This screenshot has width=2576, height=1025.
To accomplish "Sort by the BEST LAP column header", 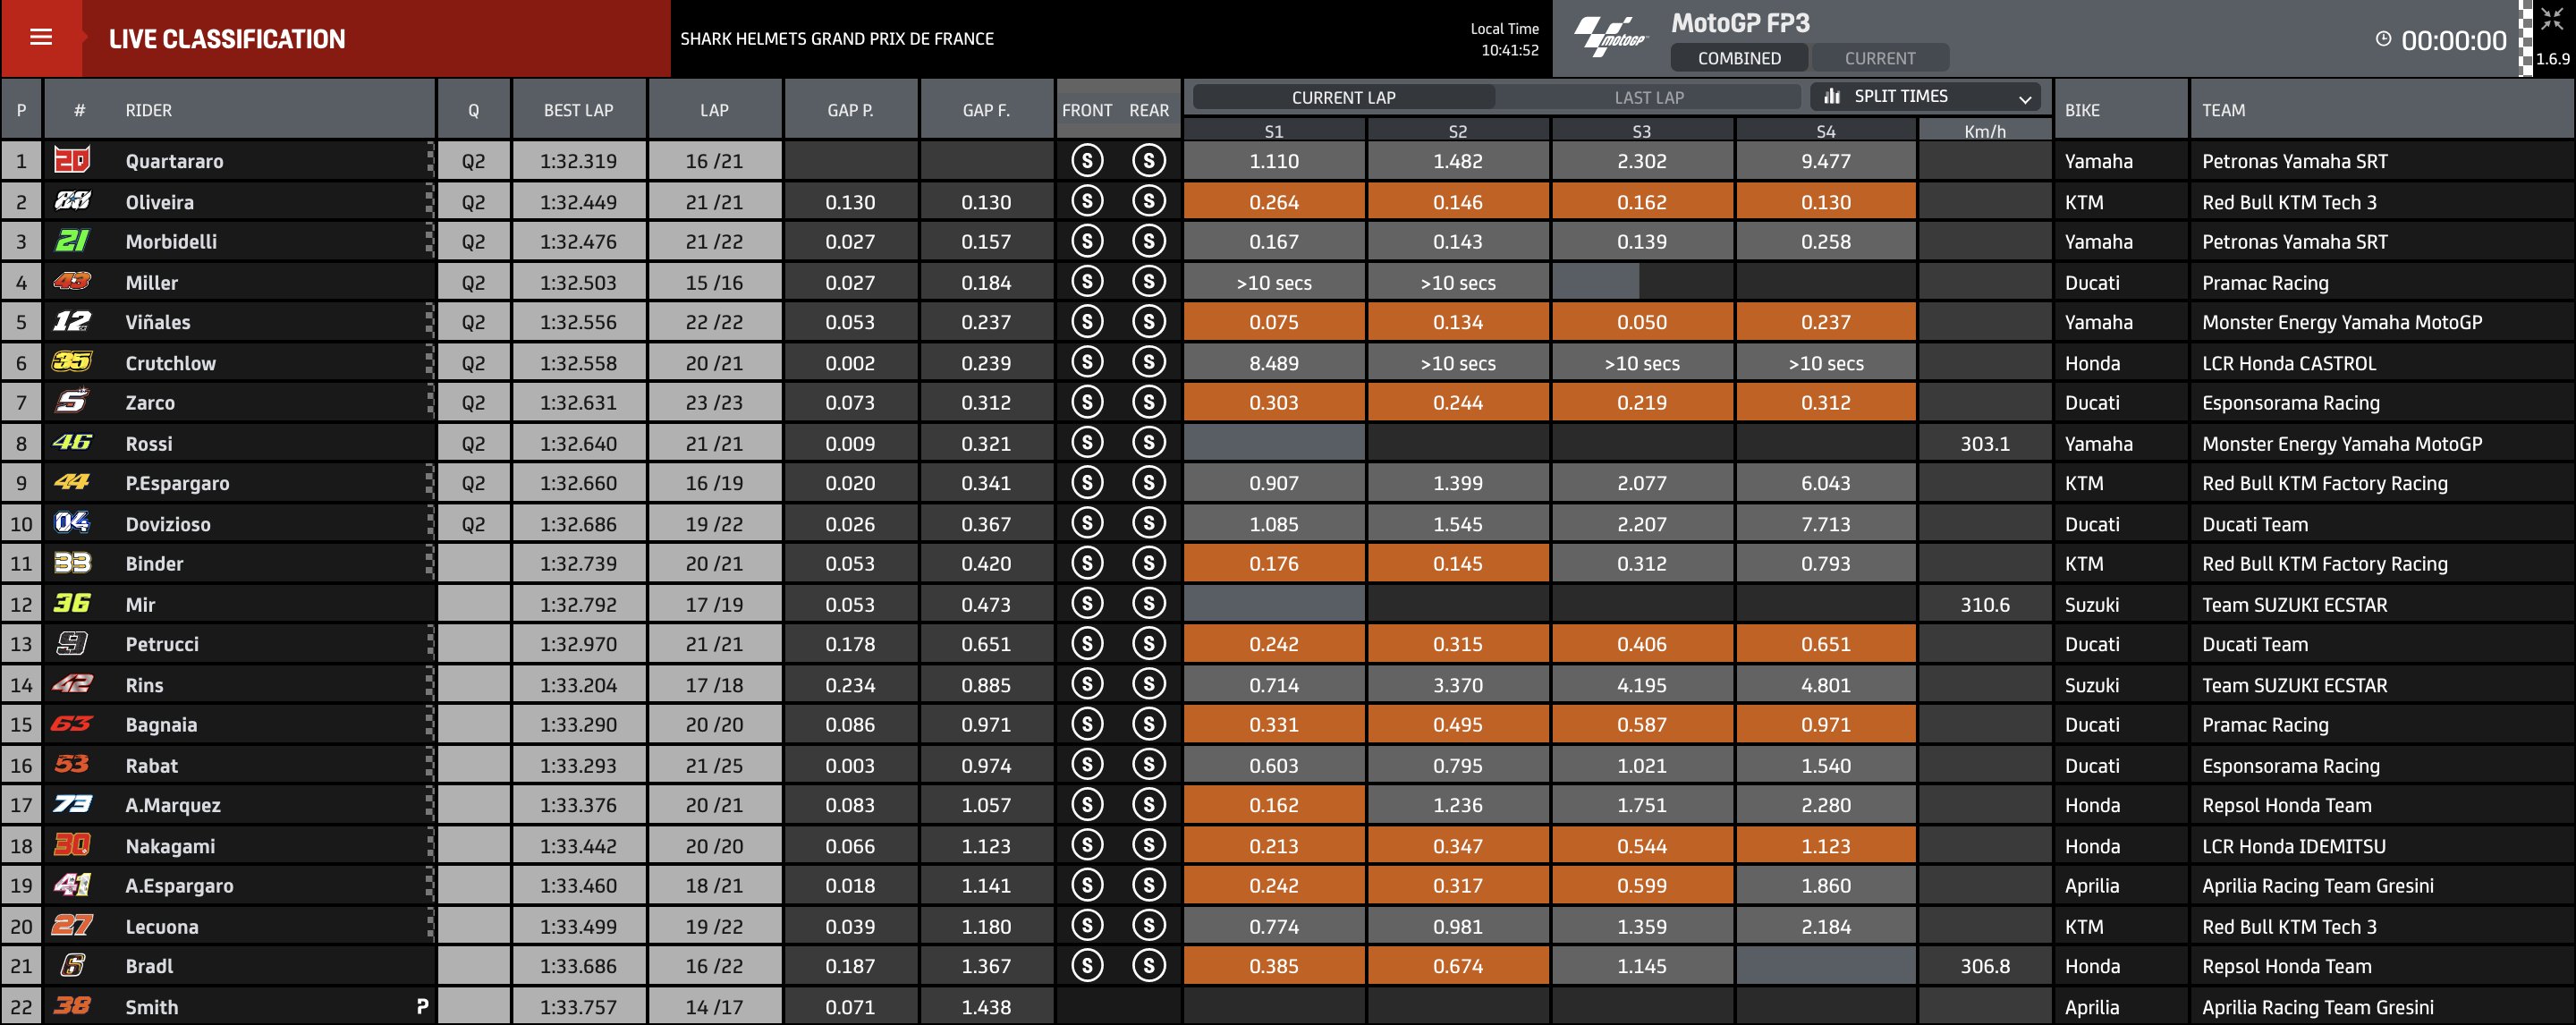I will pyautogui.click(x=578, y=110).
